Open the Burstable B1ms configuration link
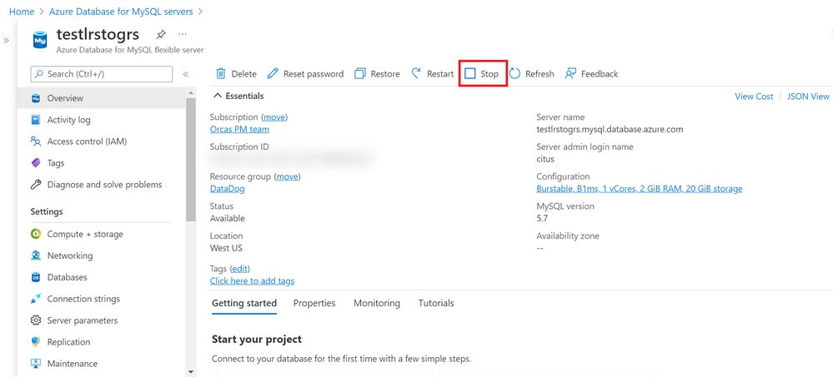Image resolution: width=833 pixels, height=377 pixels. (x=640, y=188)
